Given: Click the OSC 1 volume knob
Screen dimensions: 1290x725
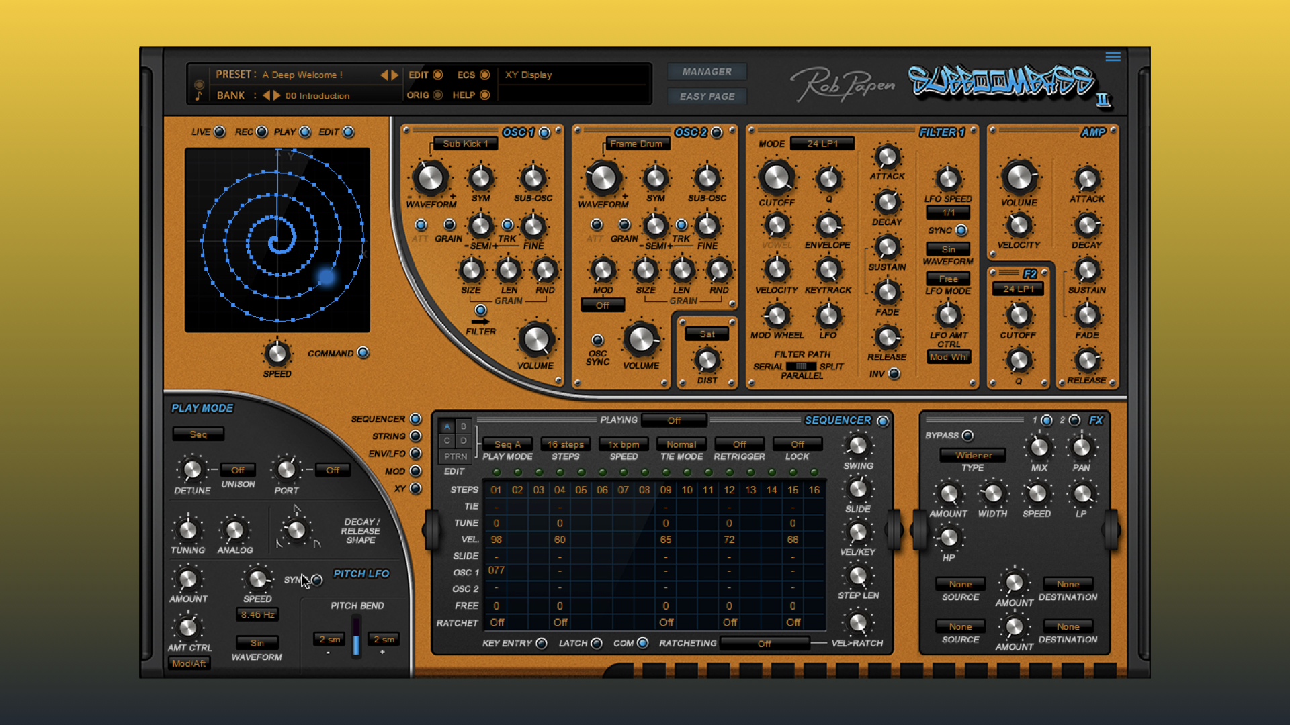Looking at the screenshot, I should (535, 340).
